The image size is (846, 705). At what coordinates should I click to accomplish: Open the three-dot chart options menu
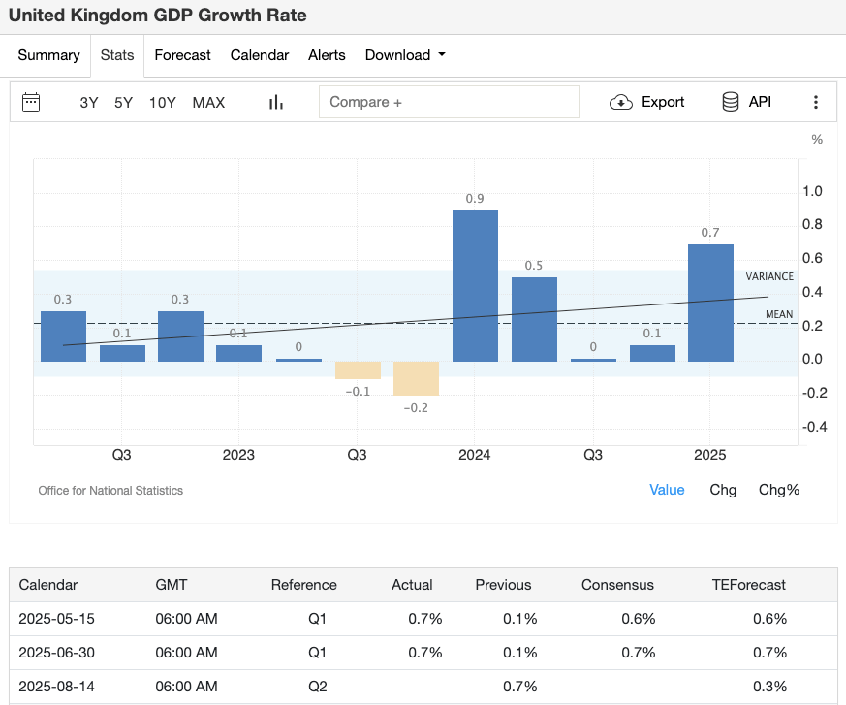coord(816,101)
